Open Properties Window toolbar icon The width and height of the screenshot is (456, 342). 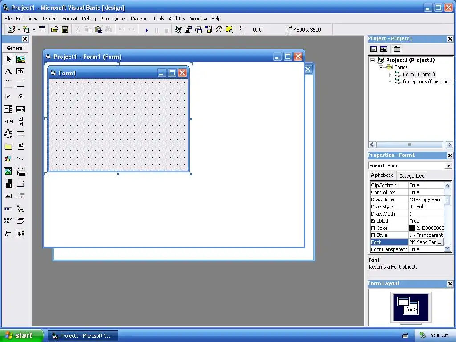point(188,30)
